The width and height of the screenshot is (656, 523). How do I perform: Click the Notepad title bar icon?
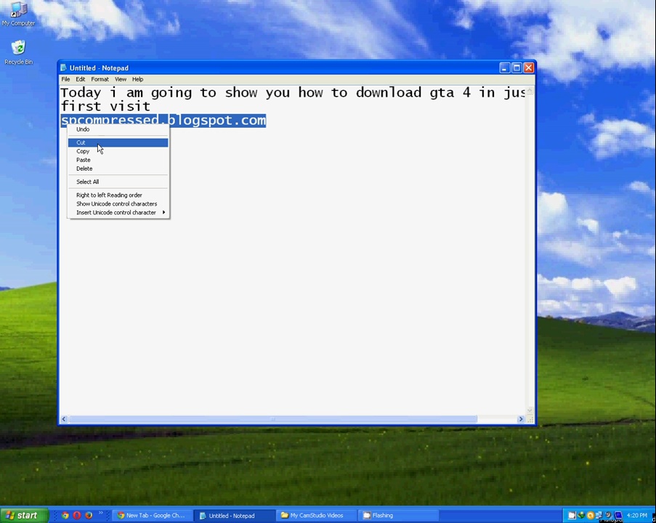64,68
